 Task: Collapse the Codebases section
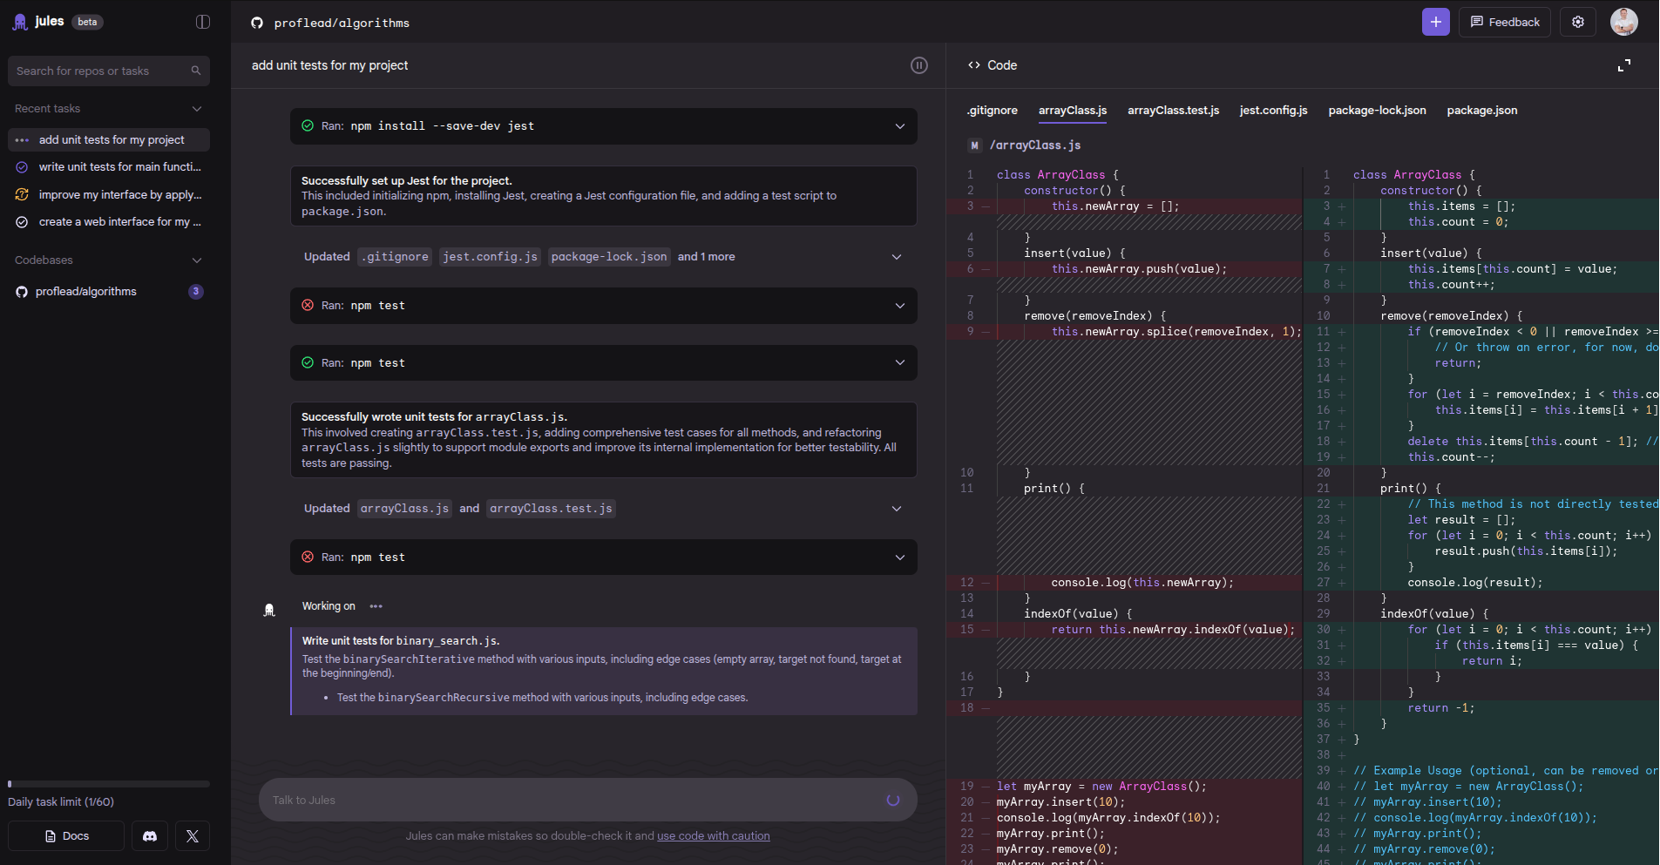(197, 260)
